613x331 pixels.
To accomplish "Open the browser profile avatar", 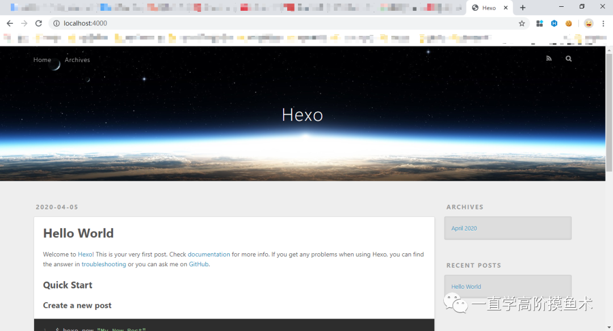I will [589, 23].
